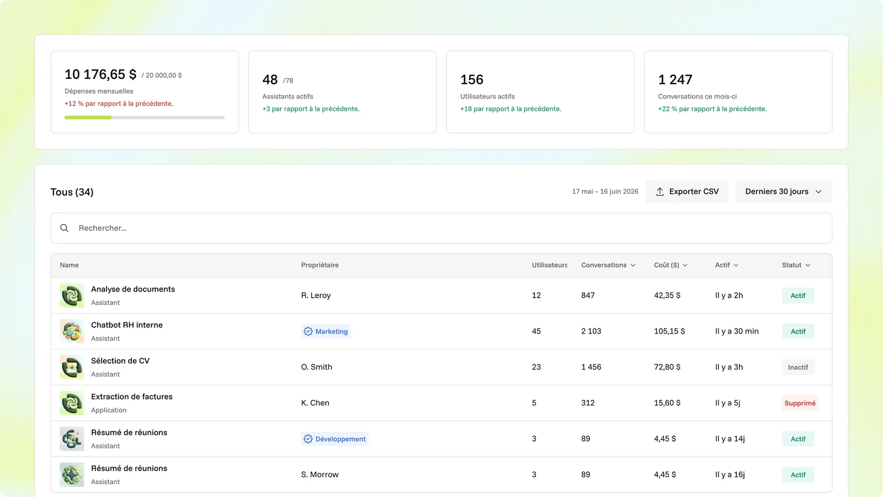Image resolution: width=883 pixels, height=497 pixels.
Task: Click owner S. Morrow
Action: coord(320,475)
